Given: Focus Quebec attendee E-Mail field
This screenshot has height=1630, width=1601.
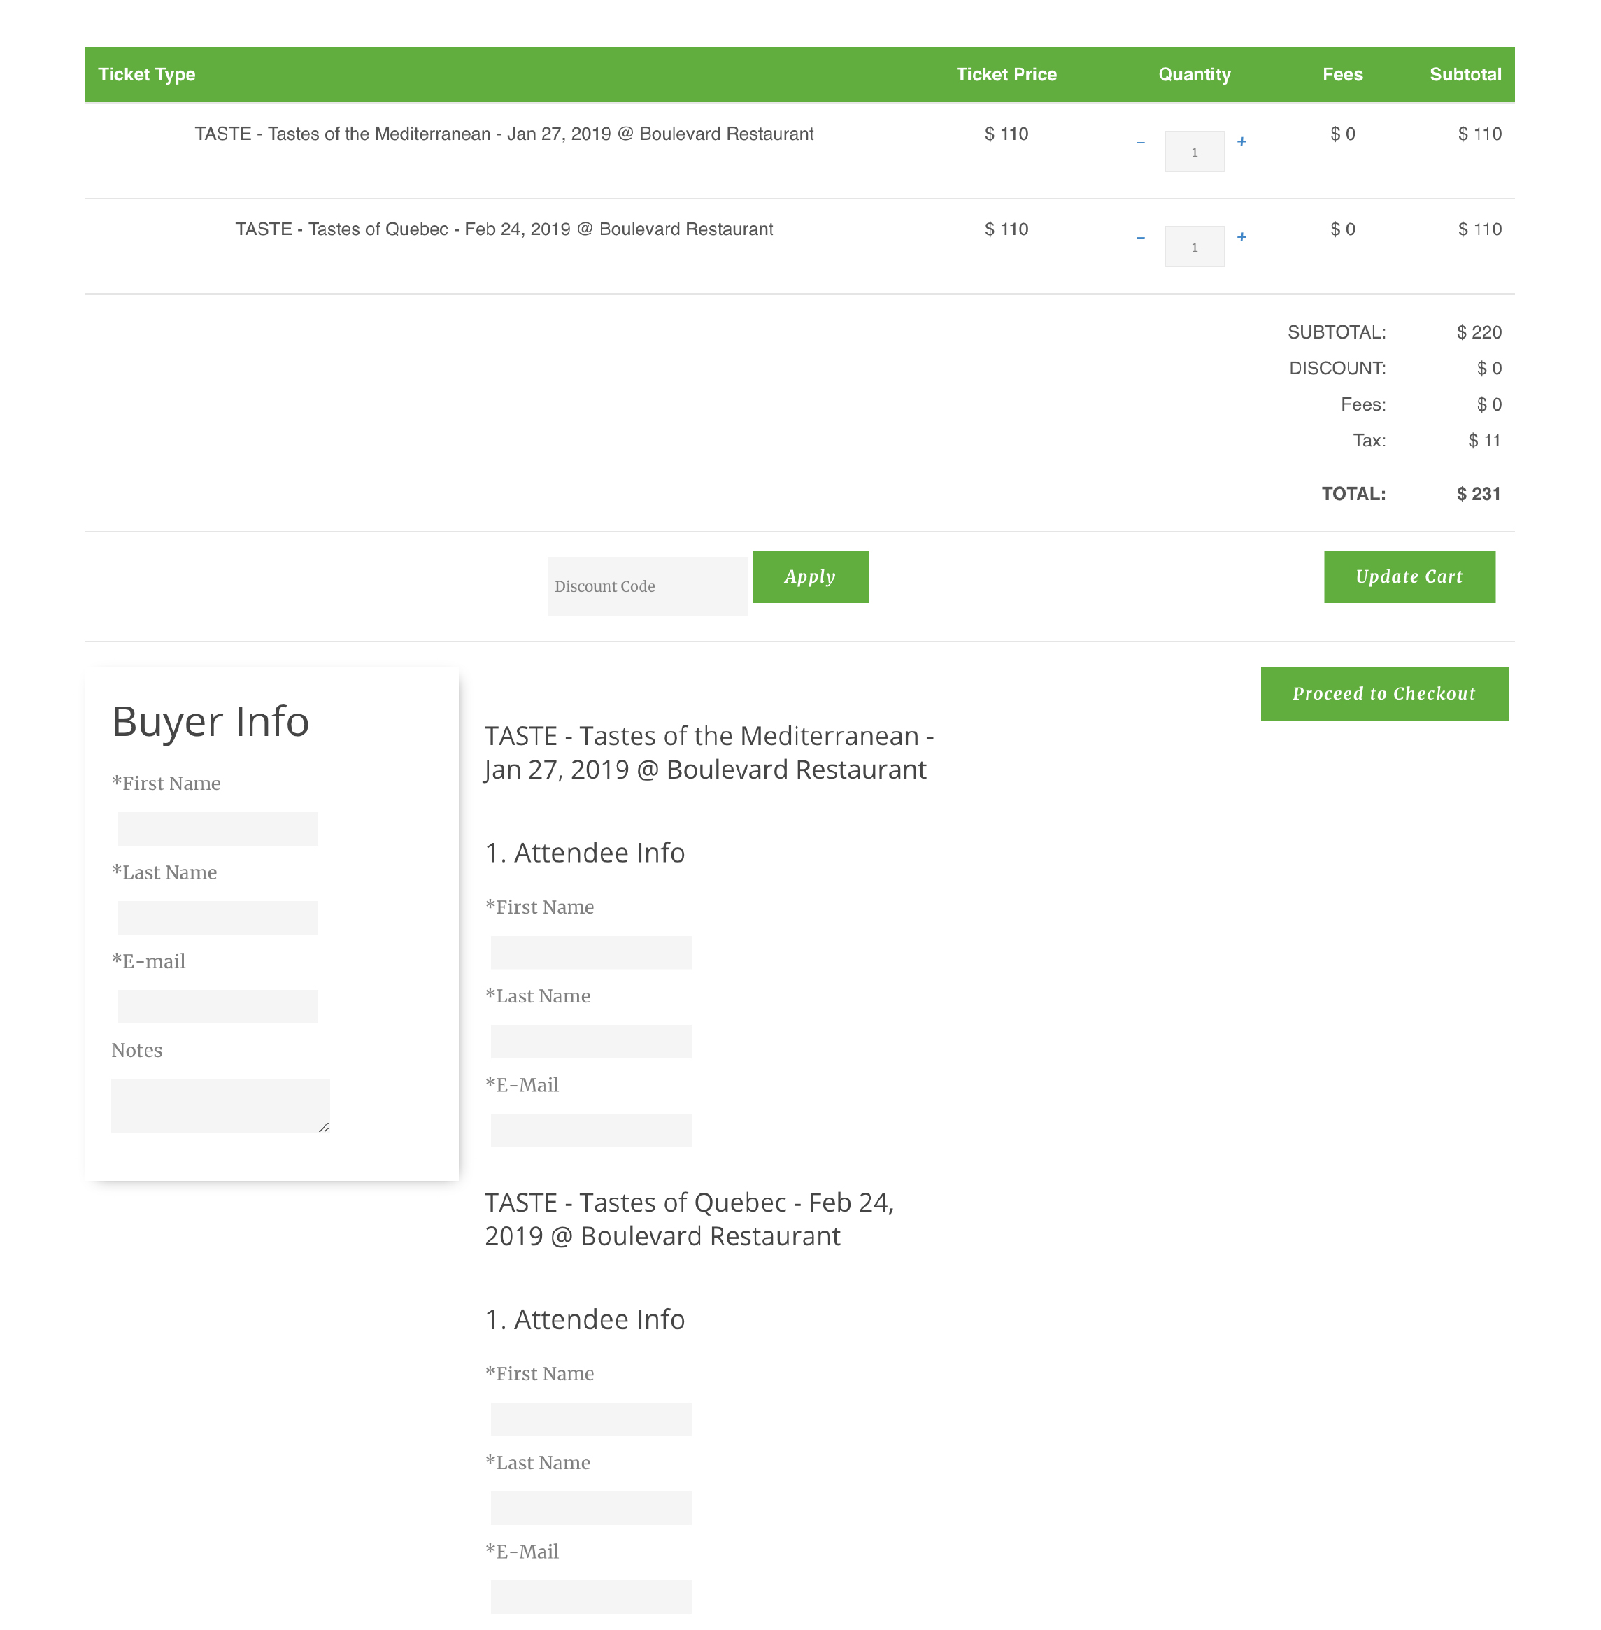Looking at the screenshot, I should coord(590,1596).
